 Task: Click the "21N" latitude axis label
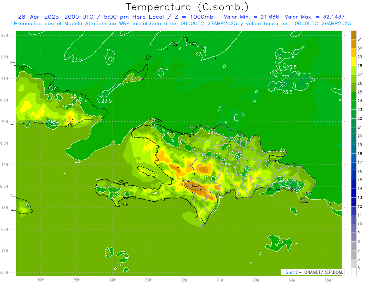(5, 78)
